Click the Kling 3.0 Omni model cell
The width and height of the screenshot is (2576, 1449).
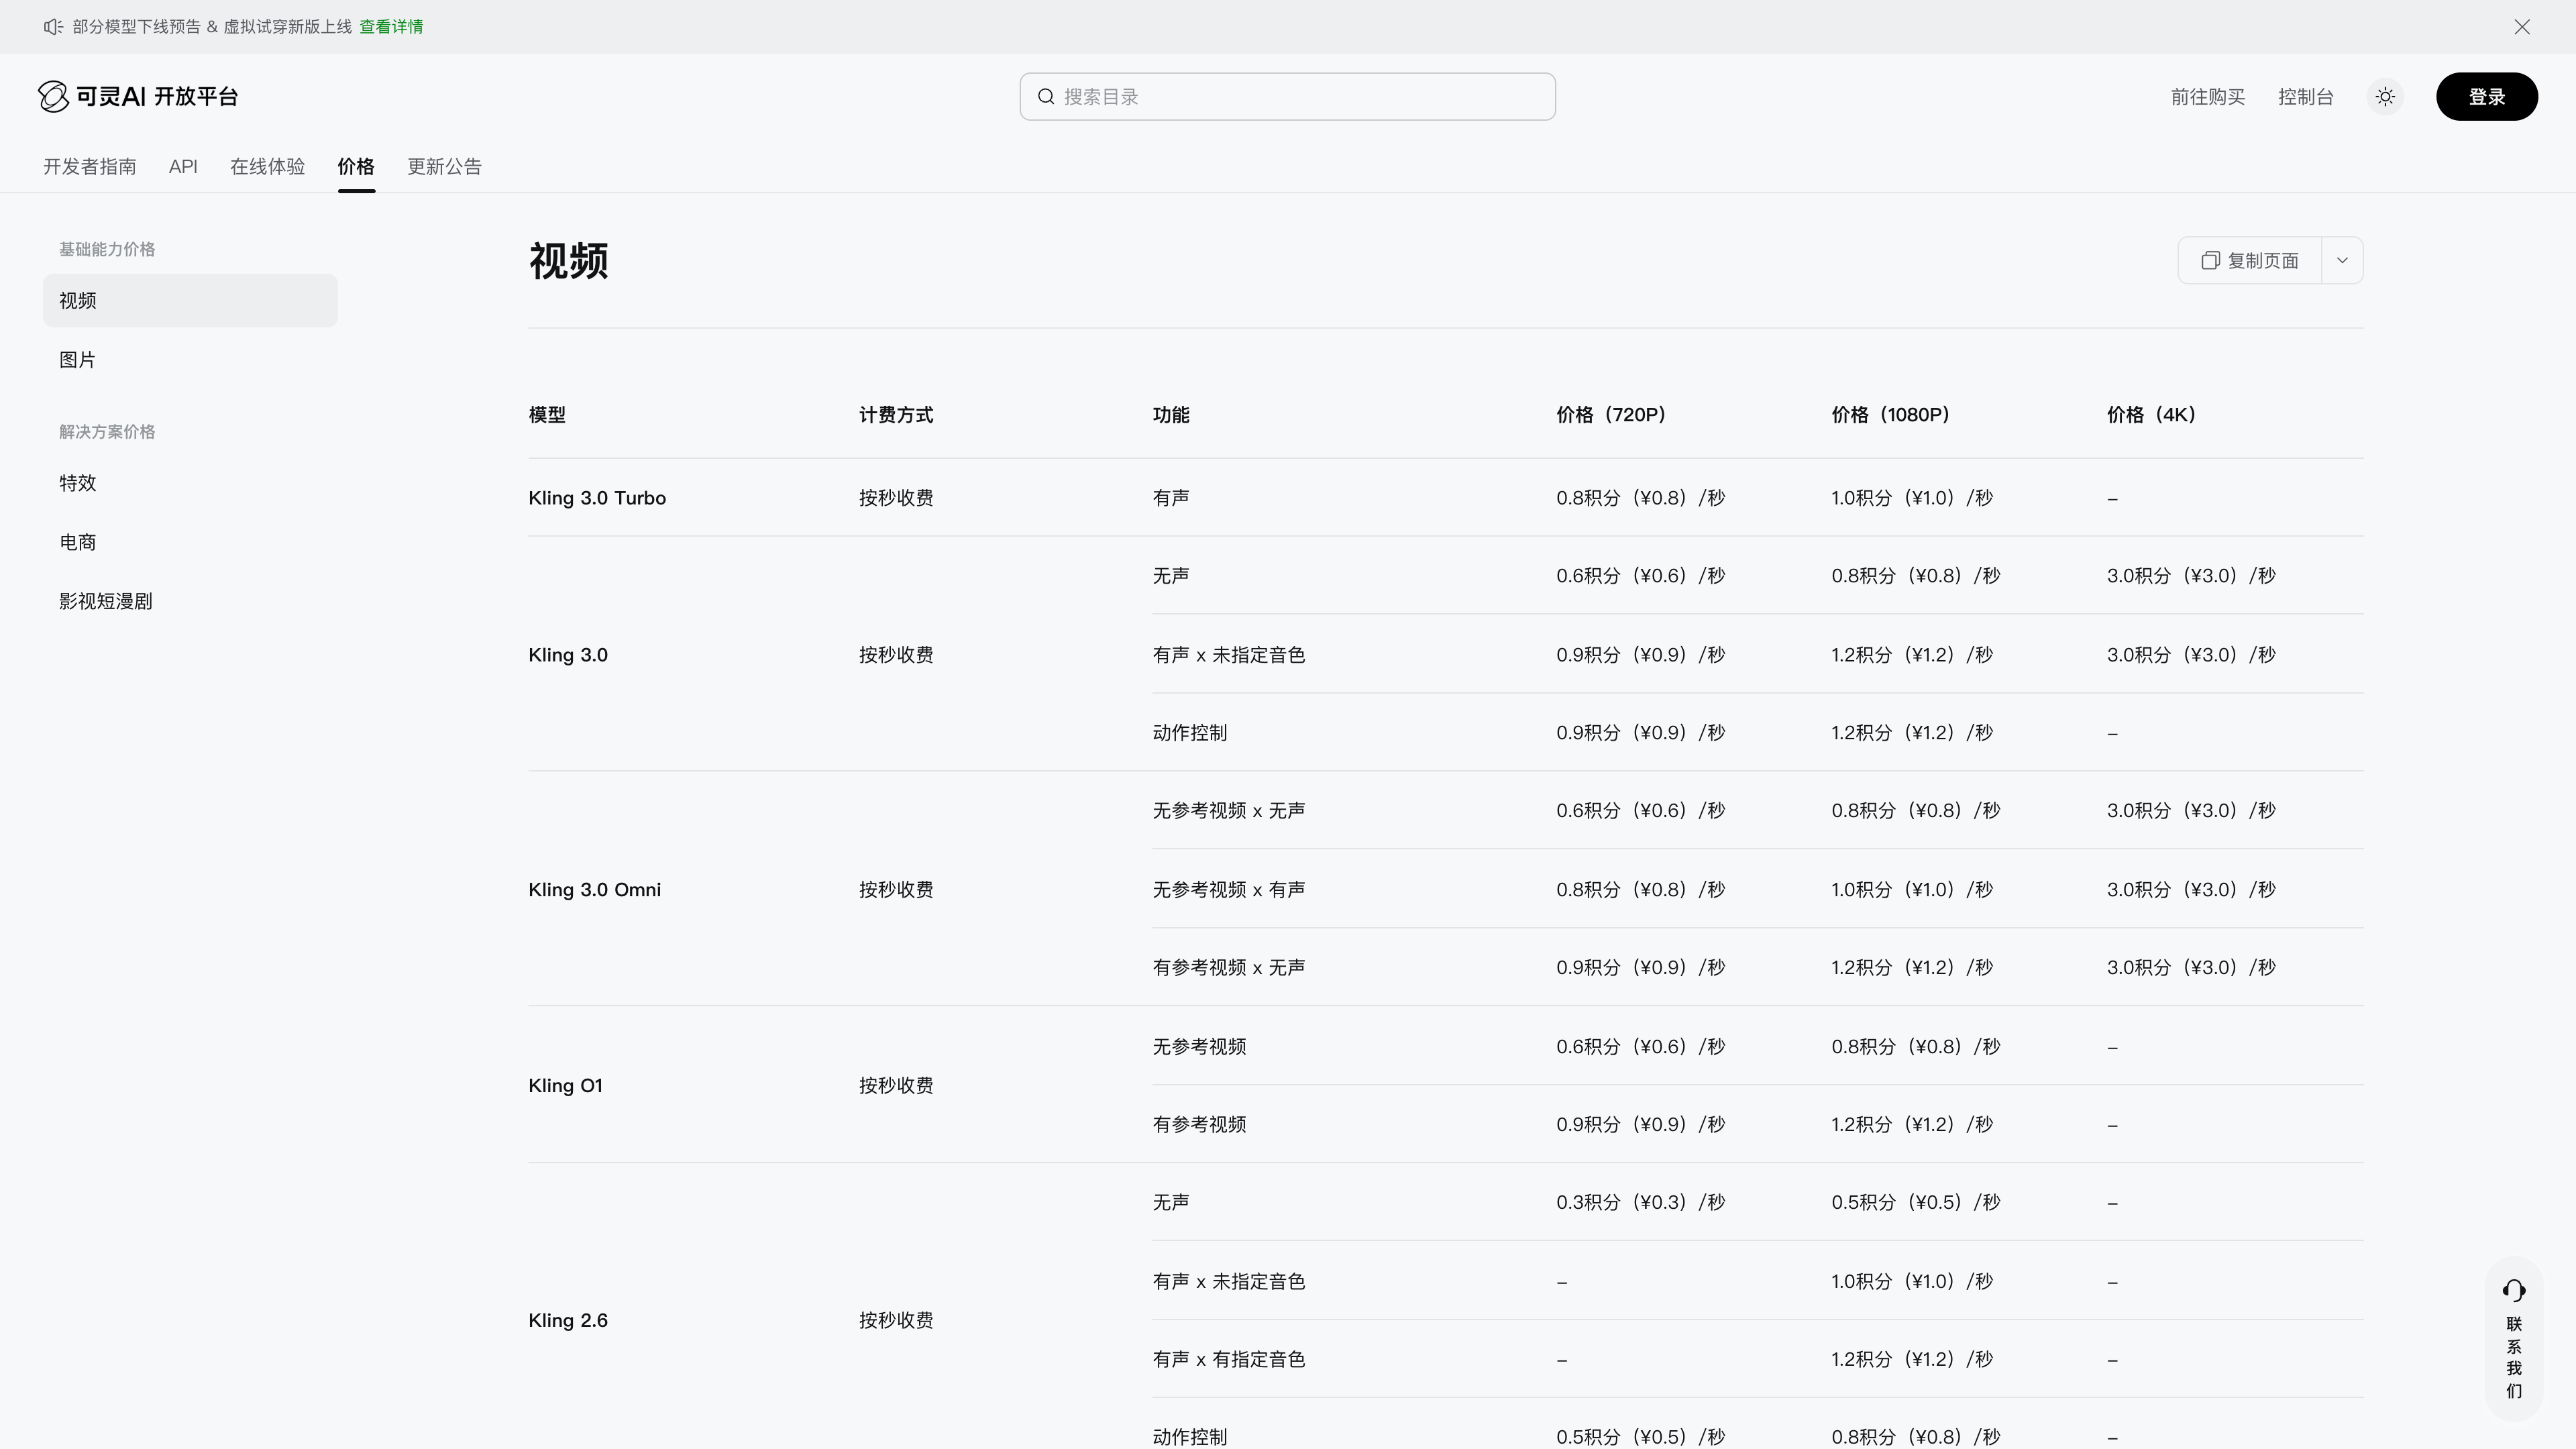tap(594, 890)
